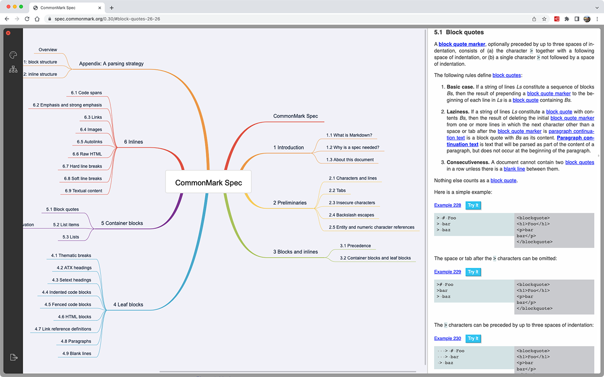Screen dimensions: 604x377
Task: Select the 4 Leaf blocks branch
Action: click(x=128, y=304)
